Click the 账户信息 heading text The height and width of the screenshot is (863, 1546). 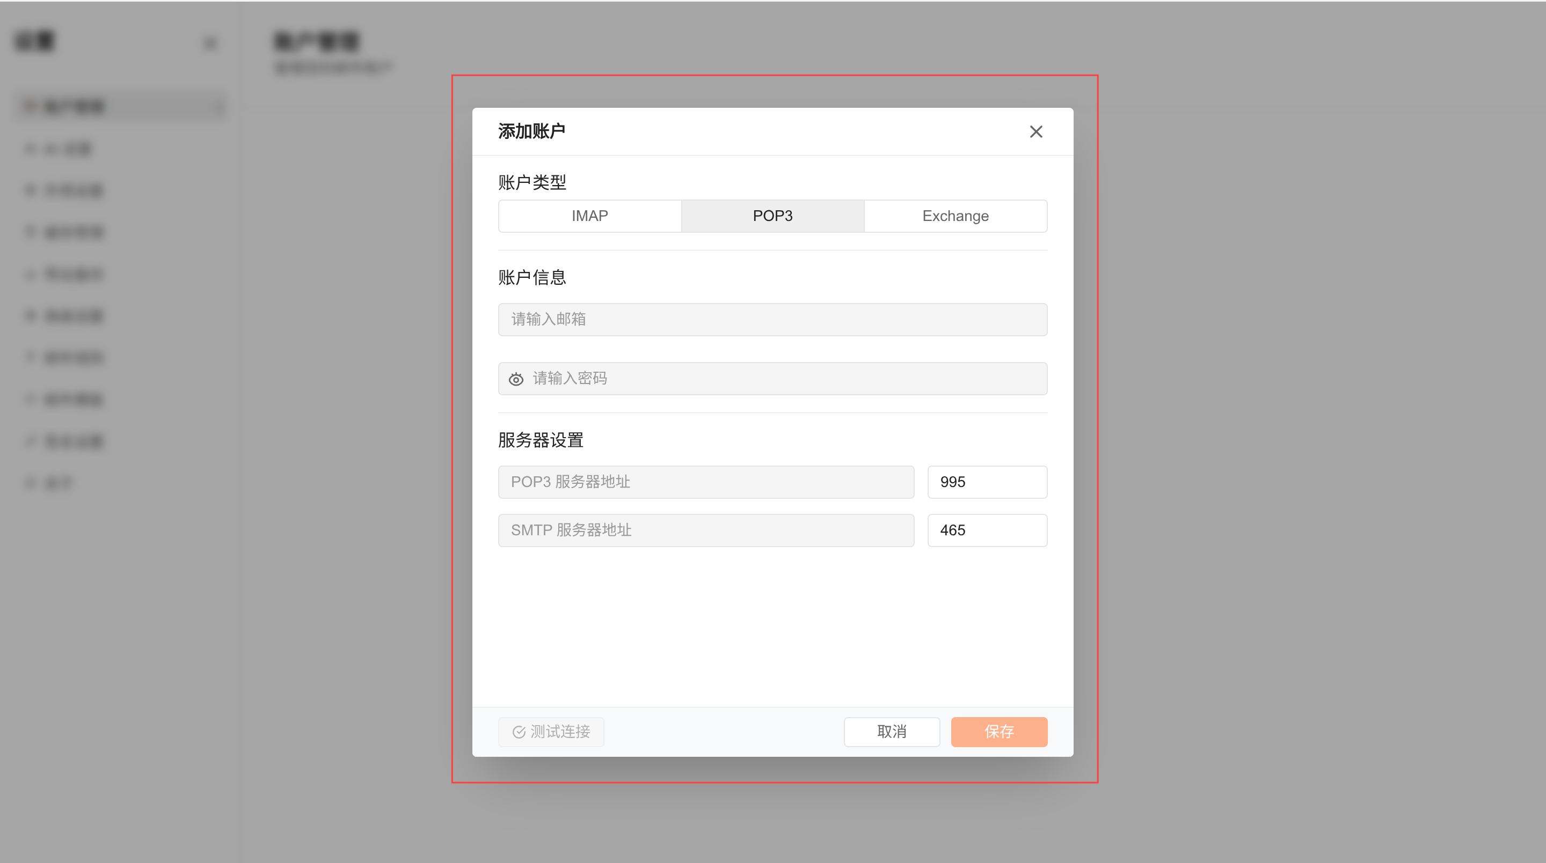click(533, 277)
